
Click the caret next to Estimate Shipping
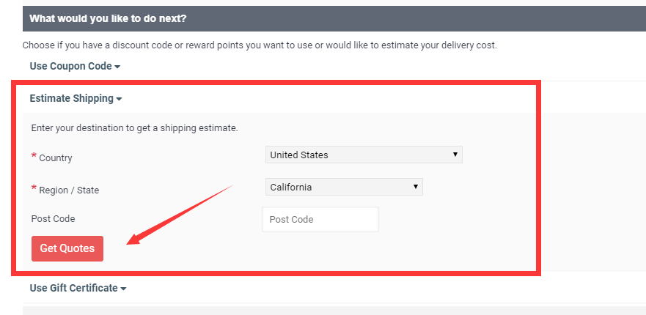click(x=119, y=99)
